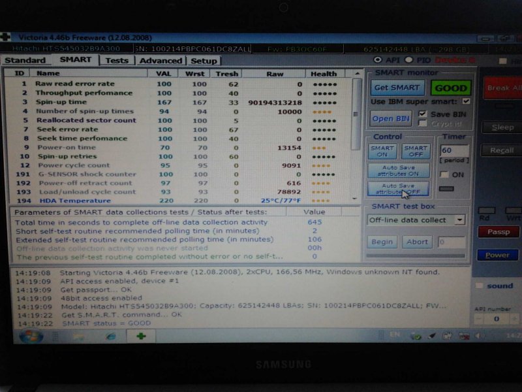Click the Victoria title bar app icon
Image resolution: width=522 pixels, height=392 pixels.
pos(7,37)
